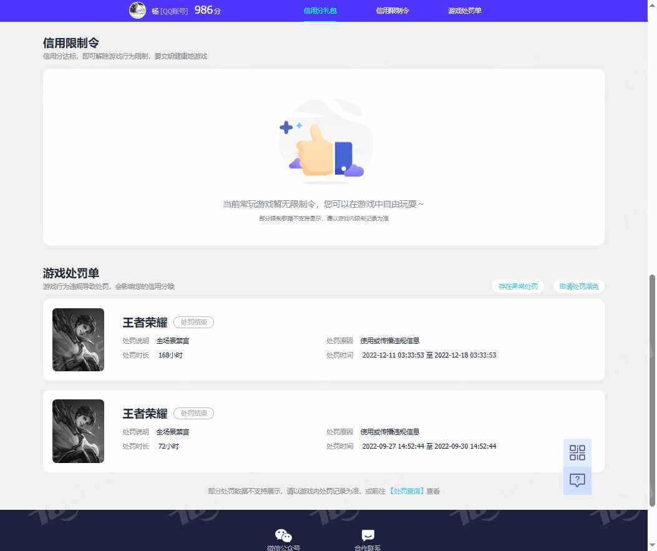This screenshot has width=657, height=551.
Task: Click the 王者荣耀 title in the 72小时 card
Action: click(x=145, y=414)
